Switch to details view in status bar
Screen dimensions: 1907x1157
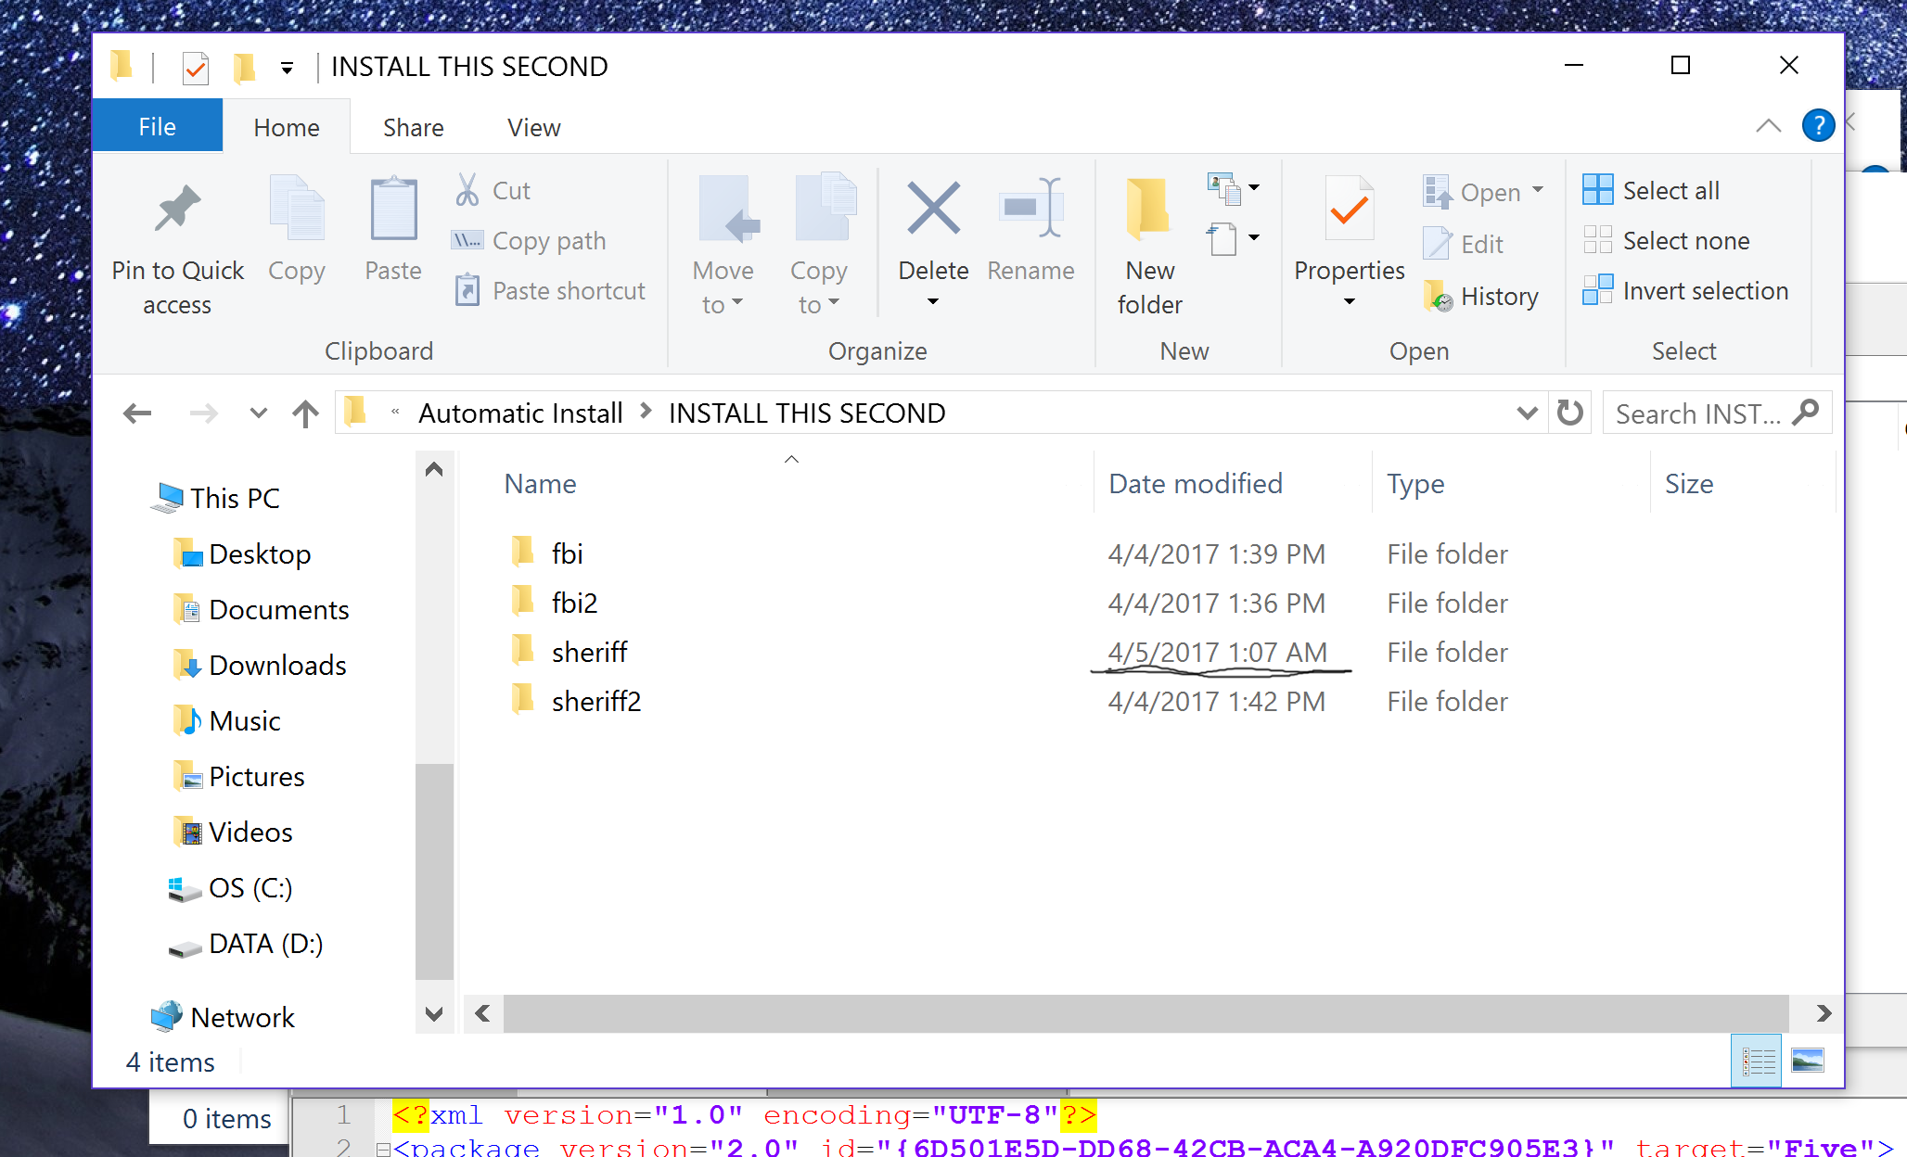(1757, 1061)
